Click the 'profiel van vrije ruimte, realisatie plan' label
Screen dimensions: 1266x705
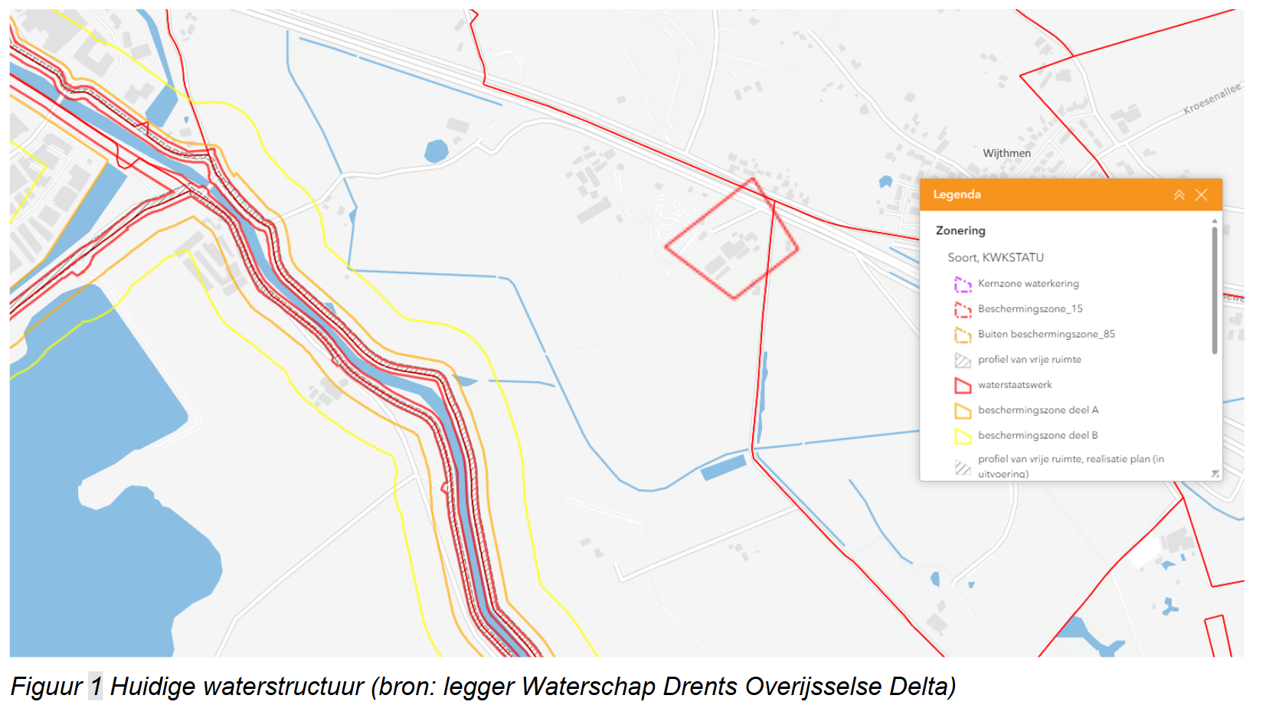1071,466
